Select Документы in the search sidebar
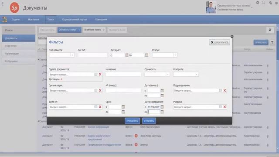The height and width of the screenshot is (157, 279). click(x=19, y=38)
